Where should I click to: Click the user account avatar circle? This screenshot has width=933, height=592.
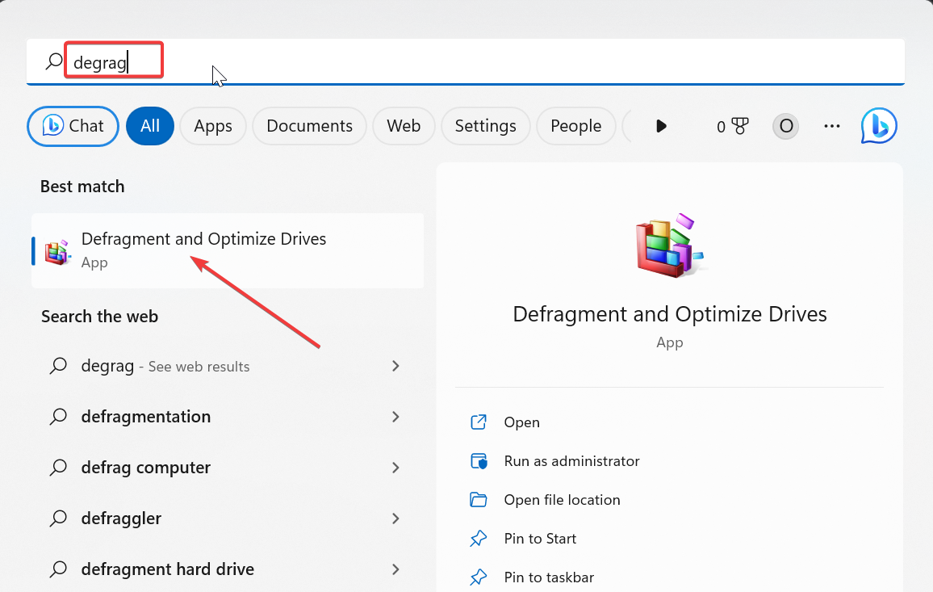pyautogui.click(x=785, y=126)
